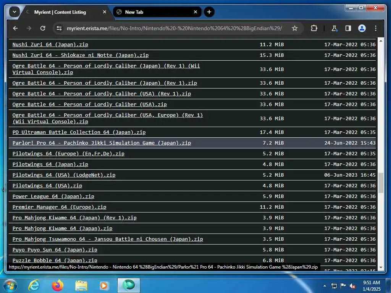Open the Action Center flag icon
Viewport: 391px width, 293px height.
pyautogui.click(x=343, y=285)
